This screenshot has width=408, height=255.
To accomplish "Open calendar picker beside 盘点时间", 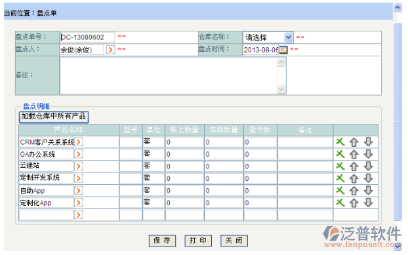I will 283,50.
